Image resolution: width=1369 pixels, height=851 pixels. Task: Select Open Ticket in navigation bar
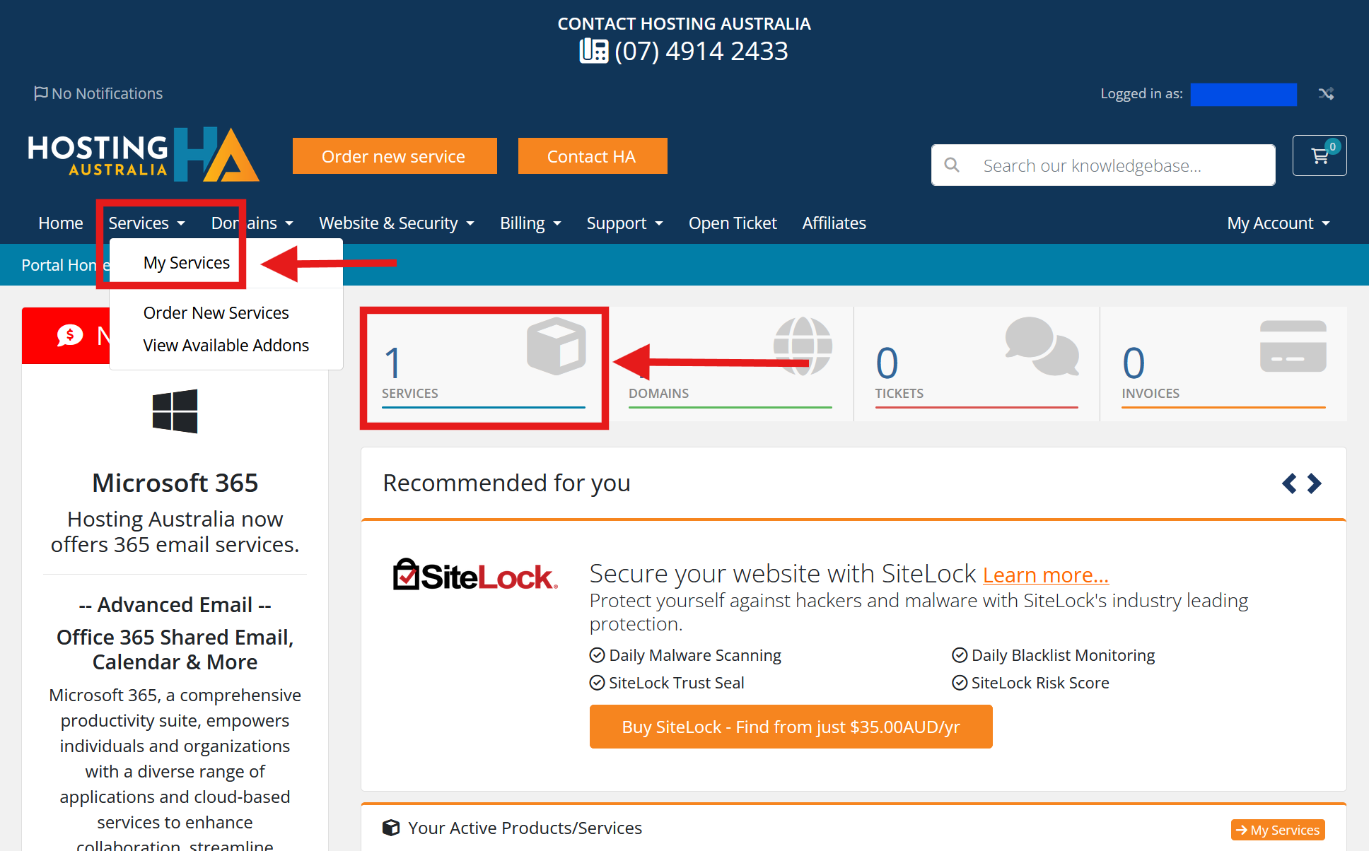pyautogui.click(x=733, y=223)
